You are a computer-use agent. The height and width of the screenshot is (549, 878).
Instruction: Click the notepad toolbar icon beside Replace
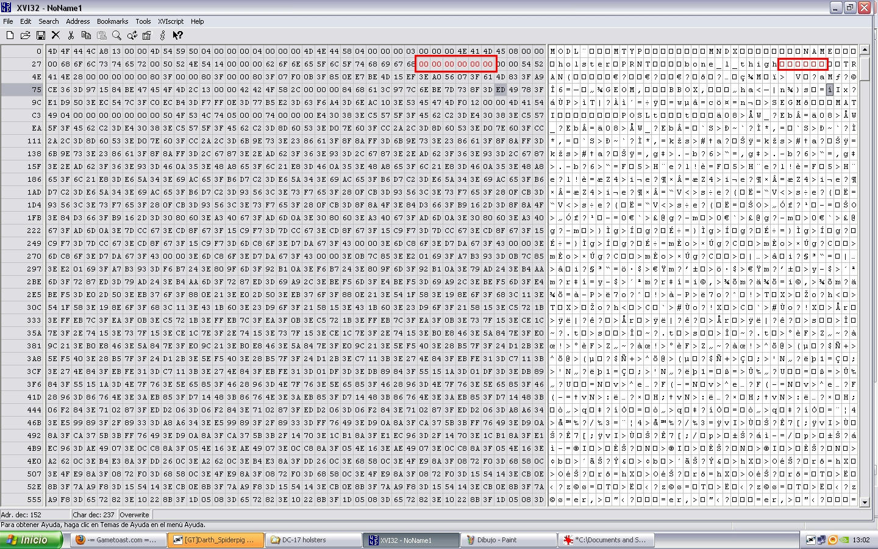pyautogui.click(x=147, y=35)
